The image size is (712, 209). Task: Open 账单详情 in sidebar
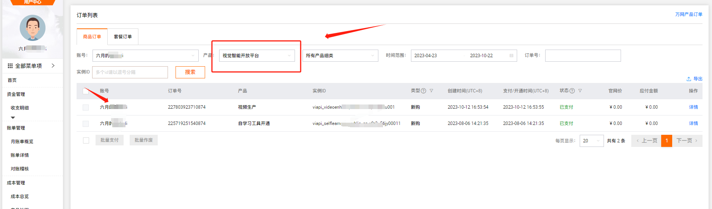pyautogui.click(x=20, y=155)
